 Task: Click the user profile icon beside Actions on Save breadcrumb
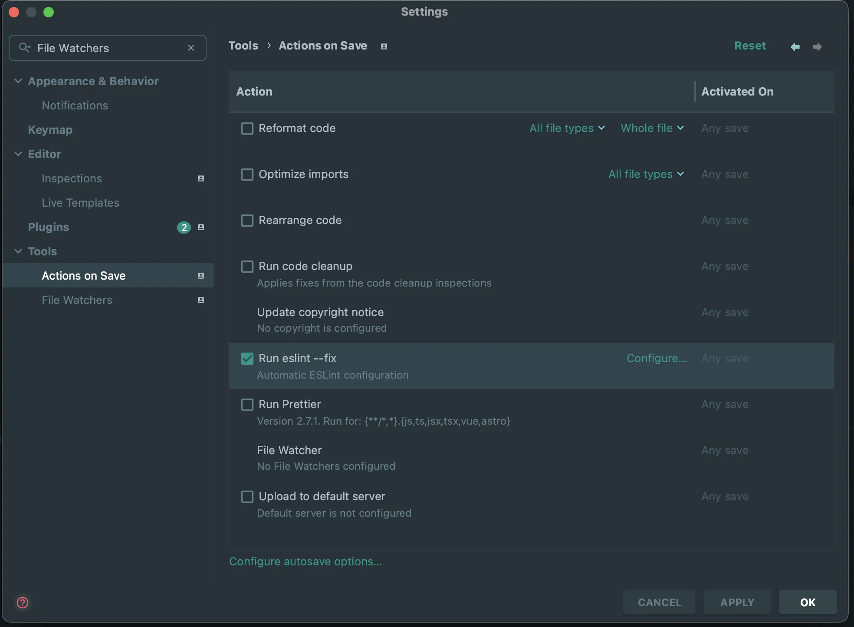coord(383,46)
